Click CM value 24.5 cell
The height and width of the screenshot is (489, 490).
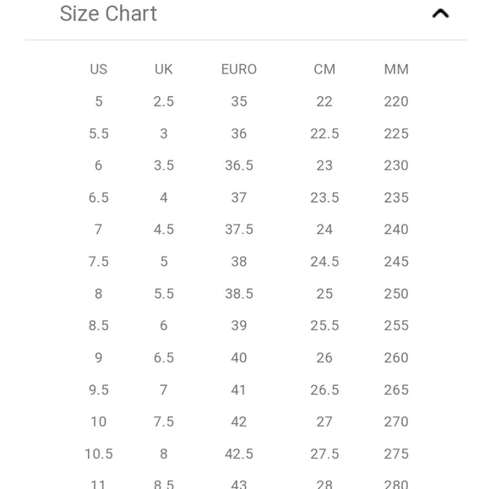tap(324, 262)
